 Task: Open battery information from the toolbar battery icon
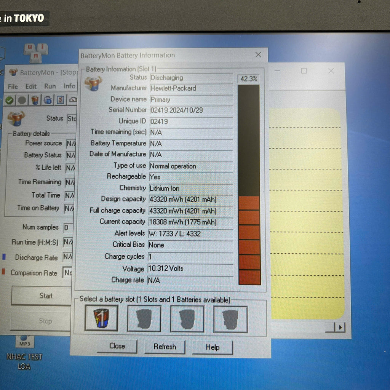35,100
